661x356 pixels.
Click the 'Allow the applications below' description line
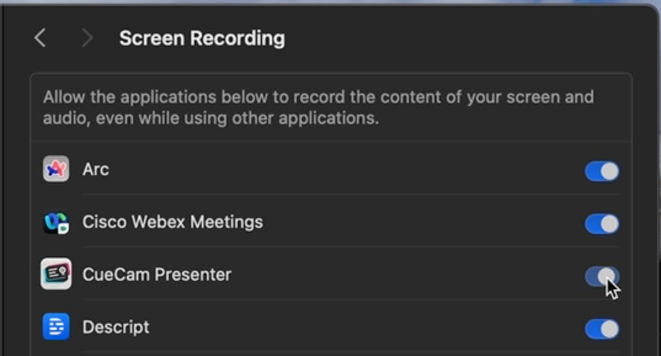click(318, 97)
